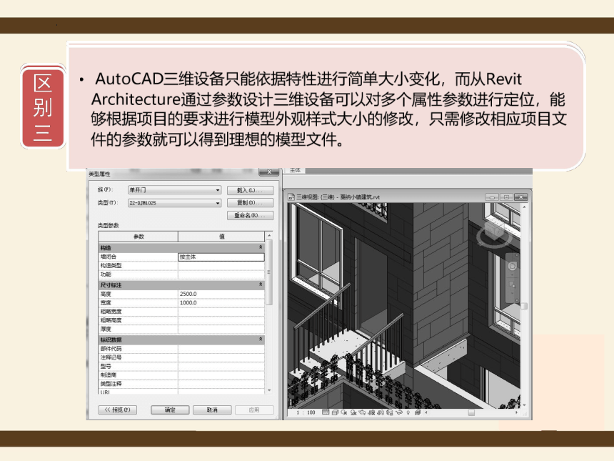Click the parameter list scrollbar down arrow
Image resolution: width=614 pixels, height=461 pixels.
[269, 390]
